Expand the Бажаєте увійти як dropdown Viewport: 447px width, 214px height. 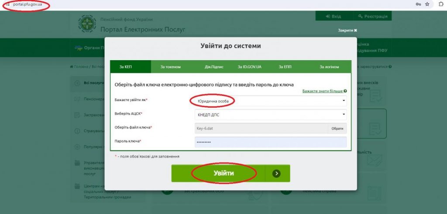tap(270, 101)
